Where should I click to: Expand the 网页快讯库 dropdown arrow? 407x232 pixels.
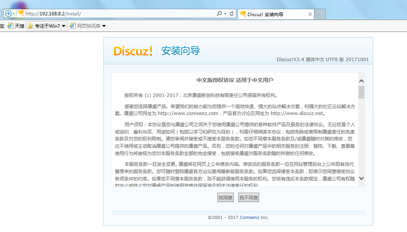104,26
